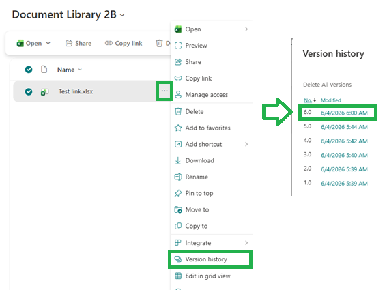Open version 6.0 dated 6/4/2026 6:00 AM
Screen dimensions: 387x290
point(344,113)
